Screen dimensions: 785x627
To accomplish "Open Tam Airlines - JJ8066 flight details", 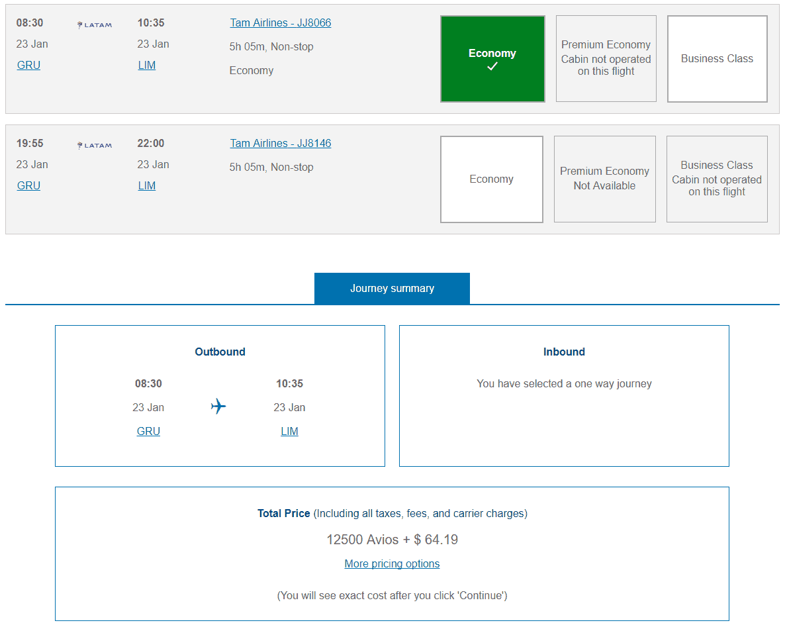I will [x=281, y=23].
